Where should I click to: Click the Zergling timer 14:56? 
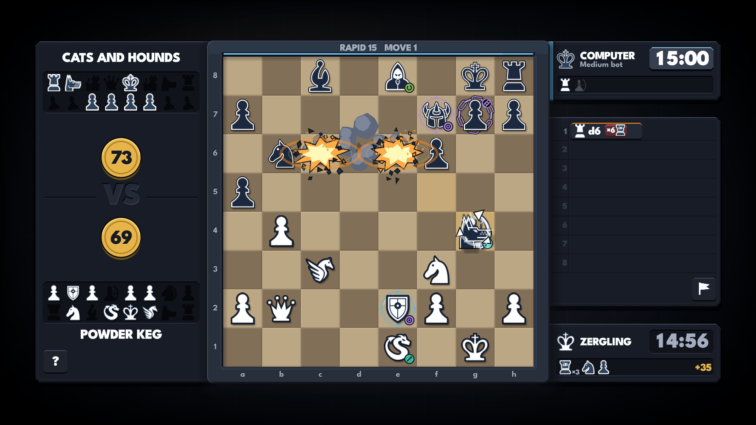[682, 341]
